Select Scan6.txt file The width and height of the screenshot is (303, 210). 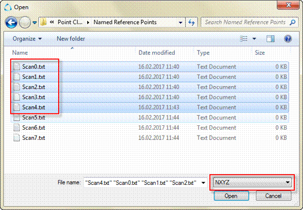tap(150, 128)
